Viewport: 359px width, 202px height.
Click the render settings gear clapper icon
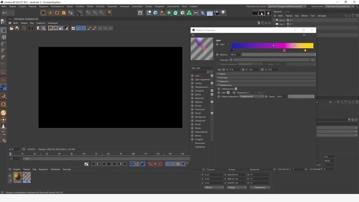[x=268, y=13]
